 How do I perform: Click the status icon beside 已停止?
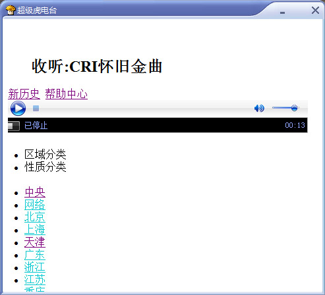pos(13,126)
